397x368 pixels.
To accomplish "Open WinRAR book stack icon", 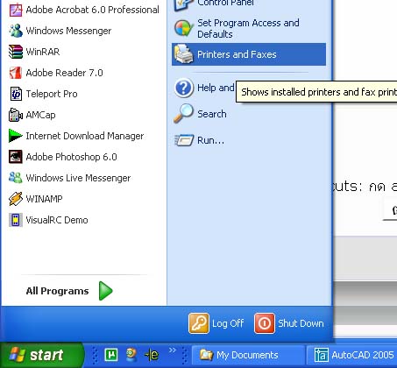I will pos(16,52).
